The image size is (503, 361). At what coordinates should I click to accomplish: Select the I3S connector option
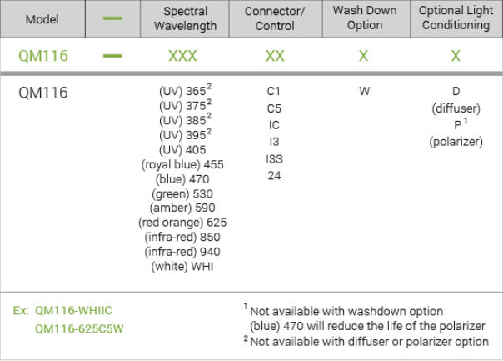274,158
